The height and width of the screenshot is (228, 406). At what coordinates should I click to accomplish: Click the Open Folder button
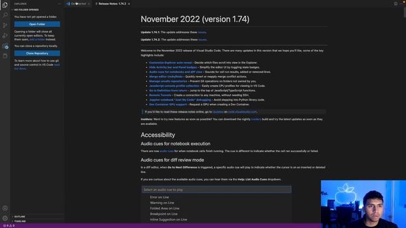click(37, 24)
